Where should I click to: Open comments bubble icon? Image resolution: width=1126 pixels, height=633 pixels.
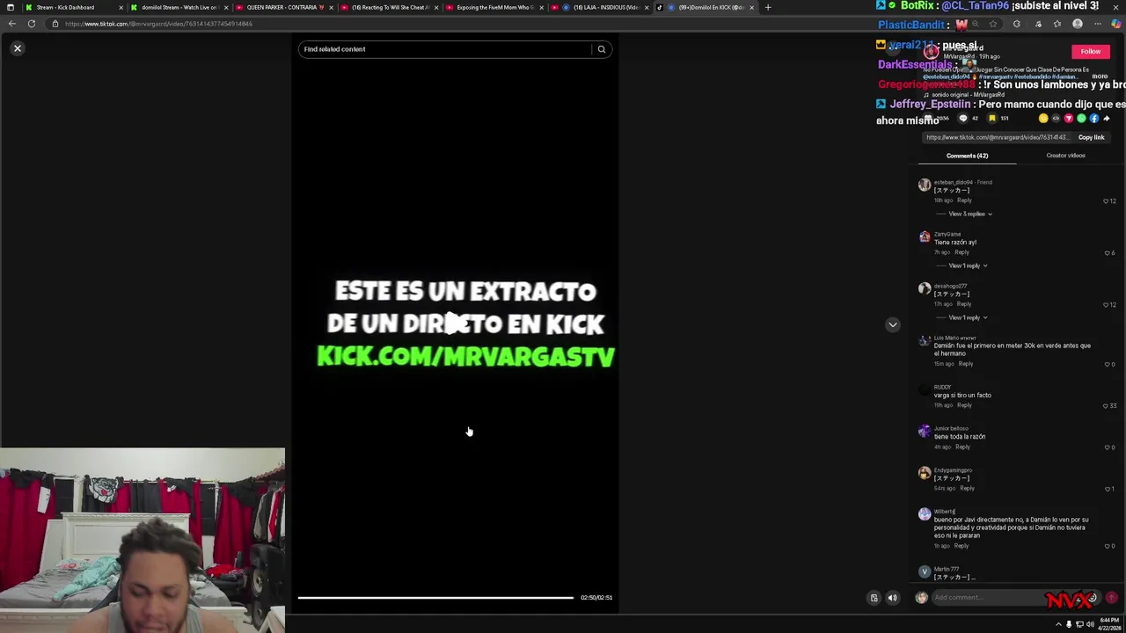click(963, 118)
